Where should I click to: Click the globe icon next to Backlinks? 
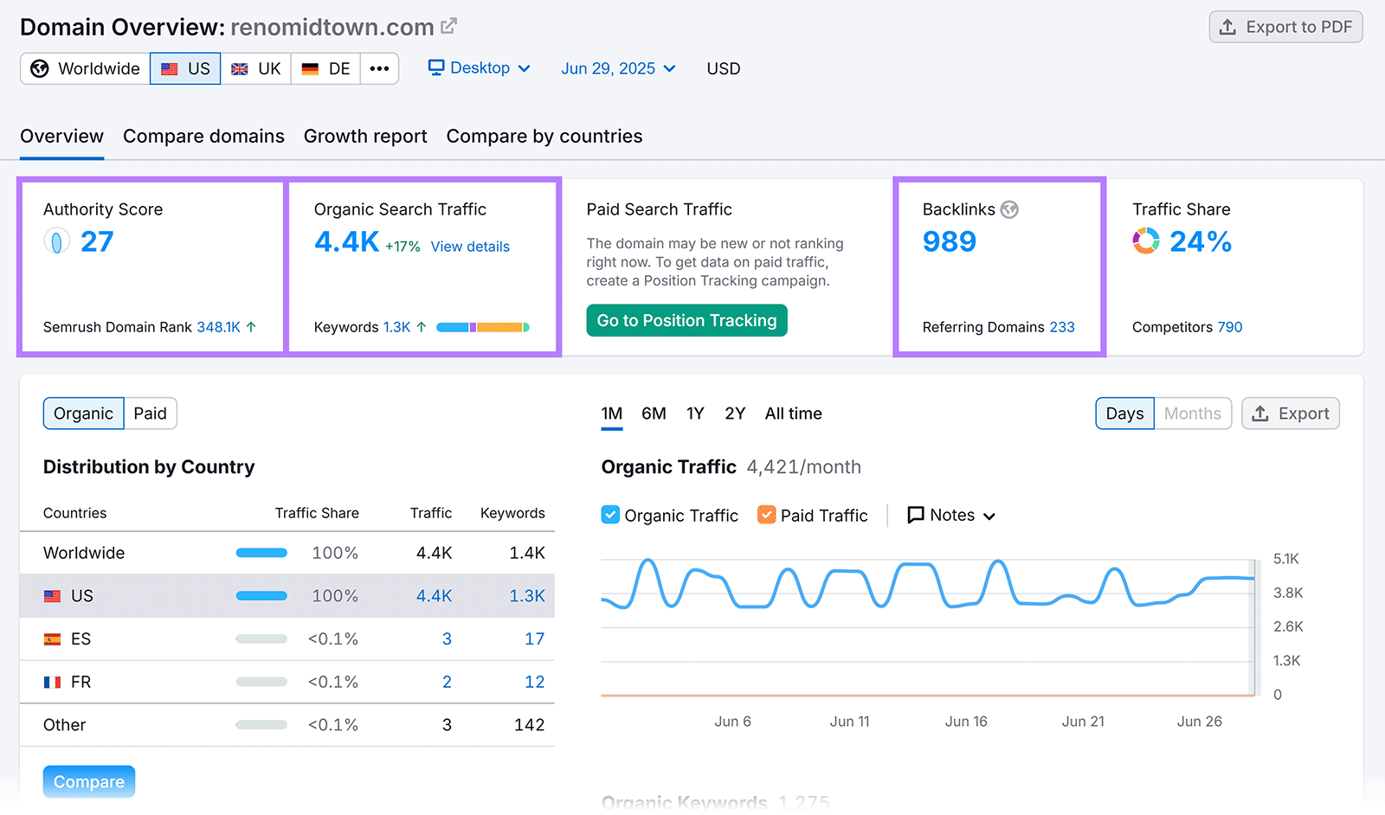1008,209
